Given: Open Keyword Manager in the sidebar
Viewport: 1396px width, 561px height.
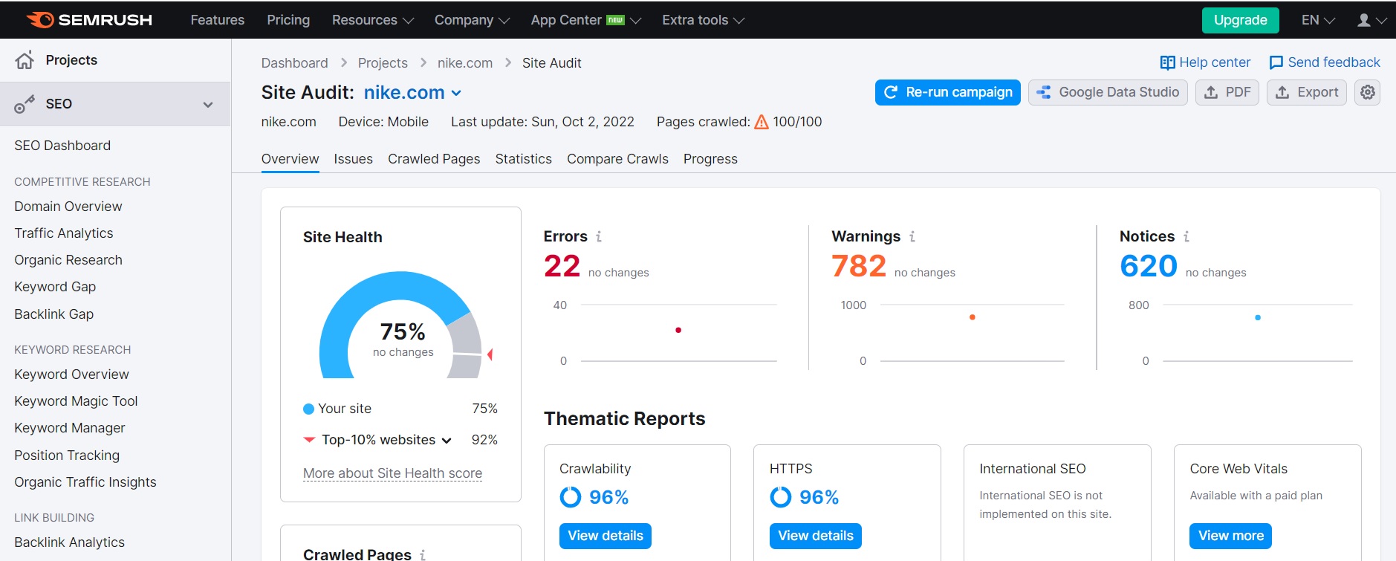Looking at the screenshot, I should click(x=70, y=428).
